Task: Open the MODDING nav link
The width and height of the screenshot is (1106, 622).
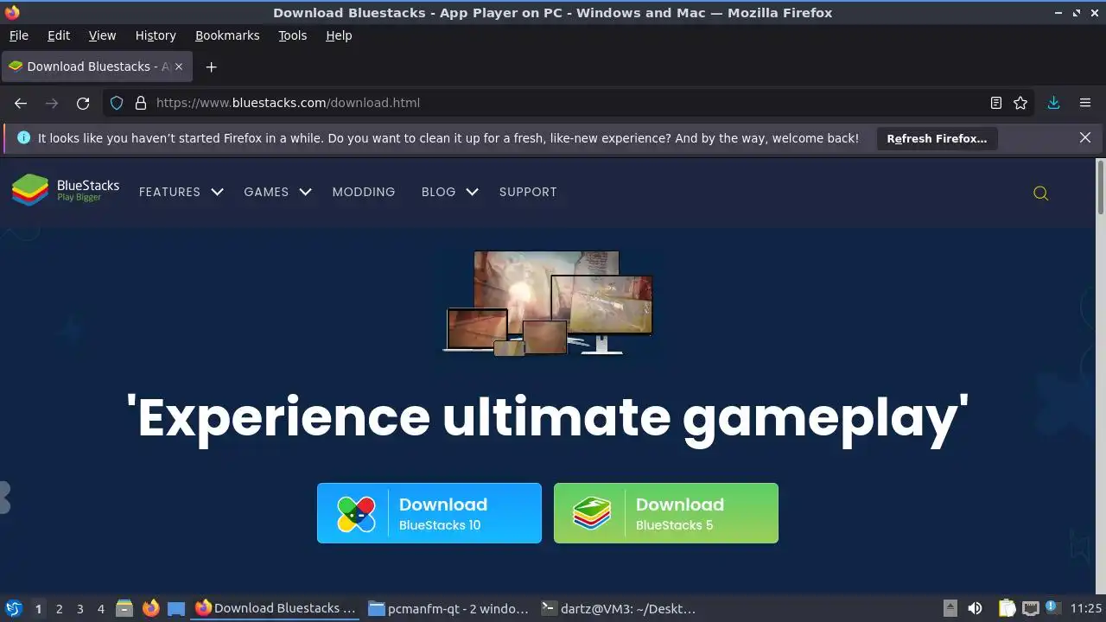Action: (x=364, y=192)
